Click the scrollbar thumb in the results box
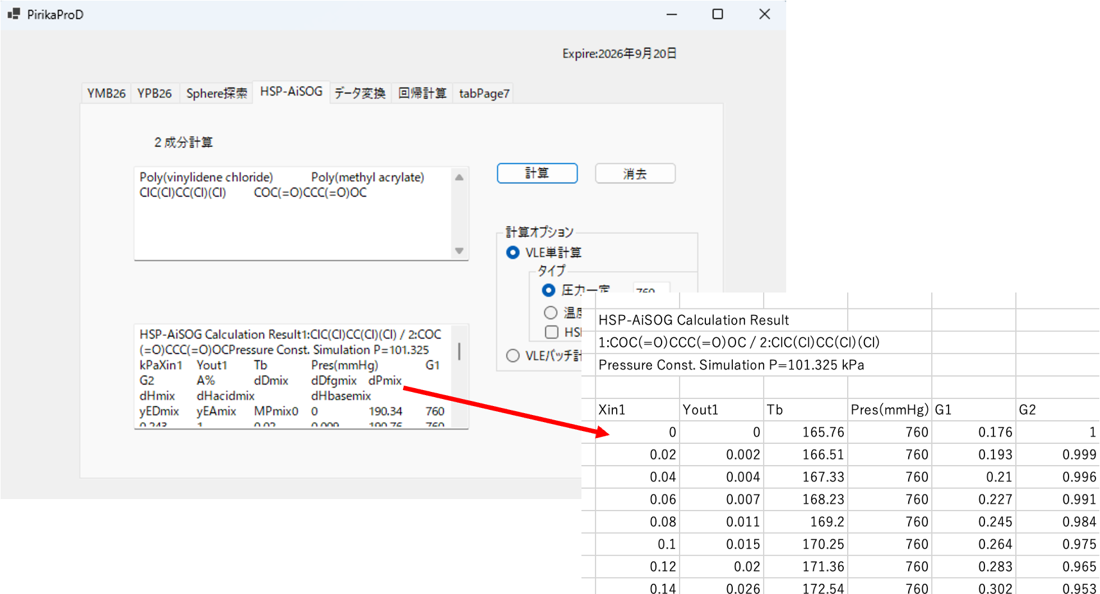 point(459,351)
